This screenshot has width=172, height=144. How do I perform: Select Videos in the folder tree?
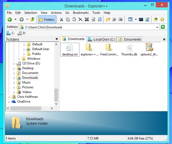tap(27, 92)
